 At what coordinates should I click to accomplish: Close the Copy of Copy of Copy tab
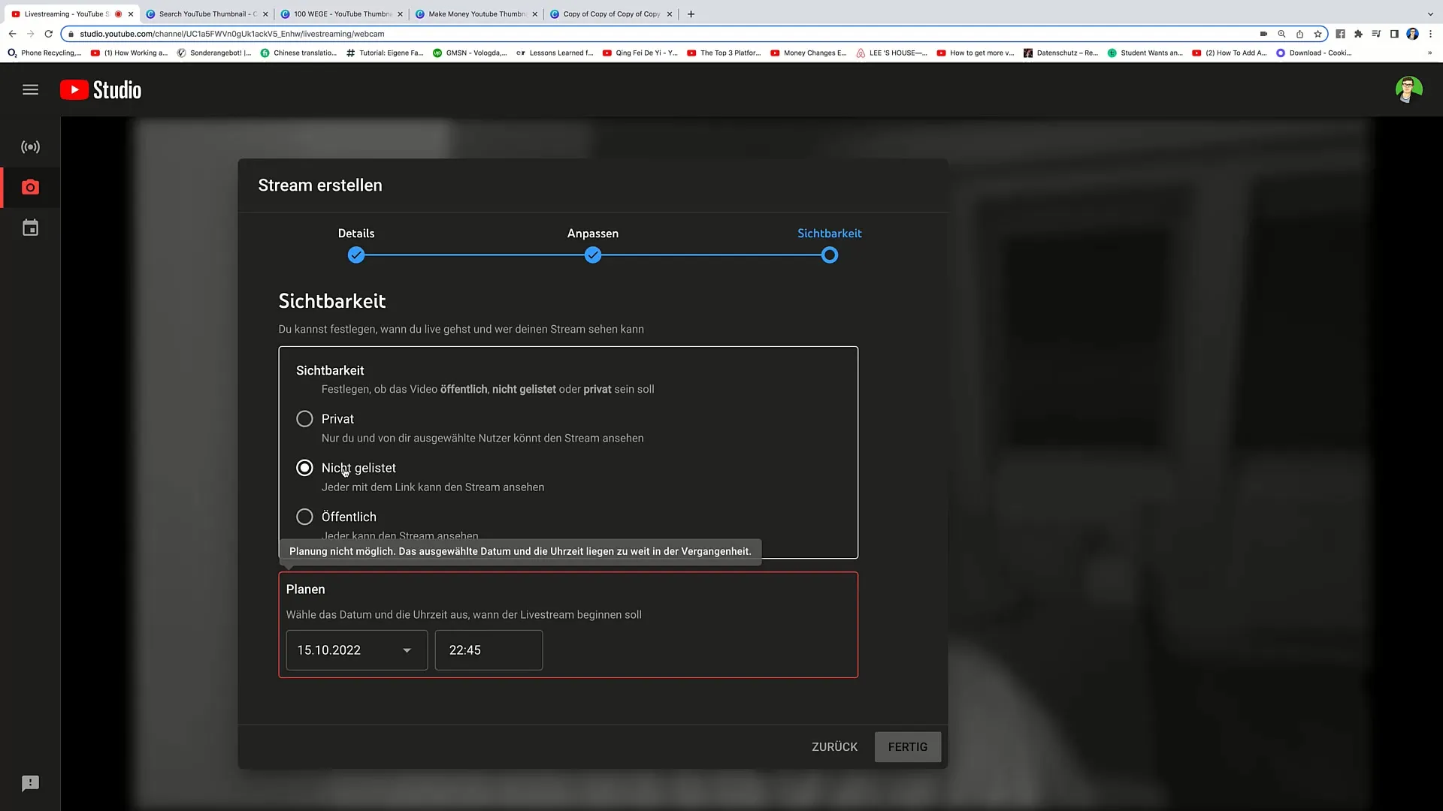(670, 14)
